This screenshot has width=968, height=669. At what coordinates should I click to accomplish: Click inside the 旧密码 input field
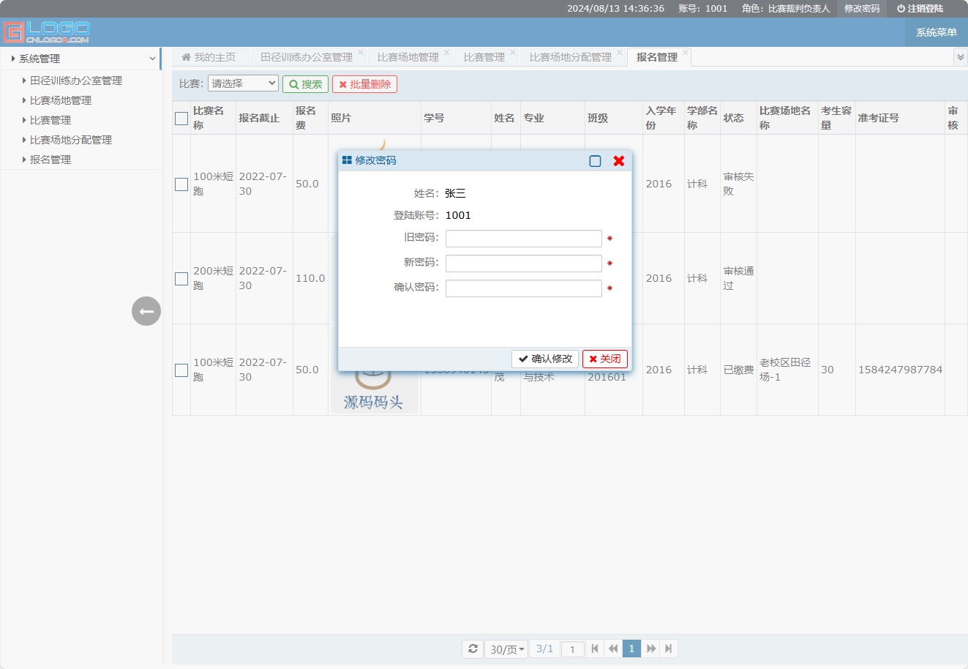[523, 239]
